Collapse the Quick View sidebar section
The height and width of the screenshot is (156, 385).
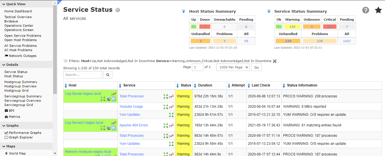pos(3,4)
